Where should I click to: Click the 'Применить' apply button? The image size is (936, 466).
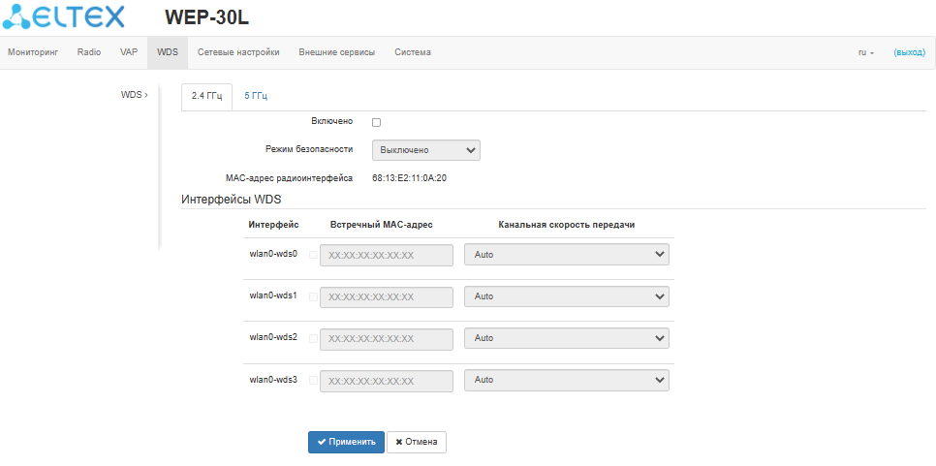[x=346, y=442]
